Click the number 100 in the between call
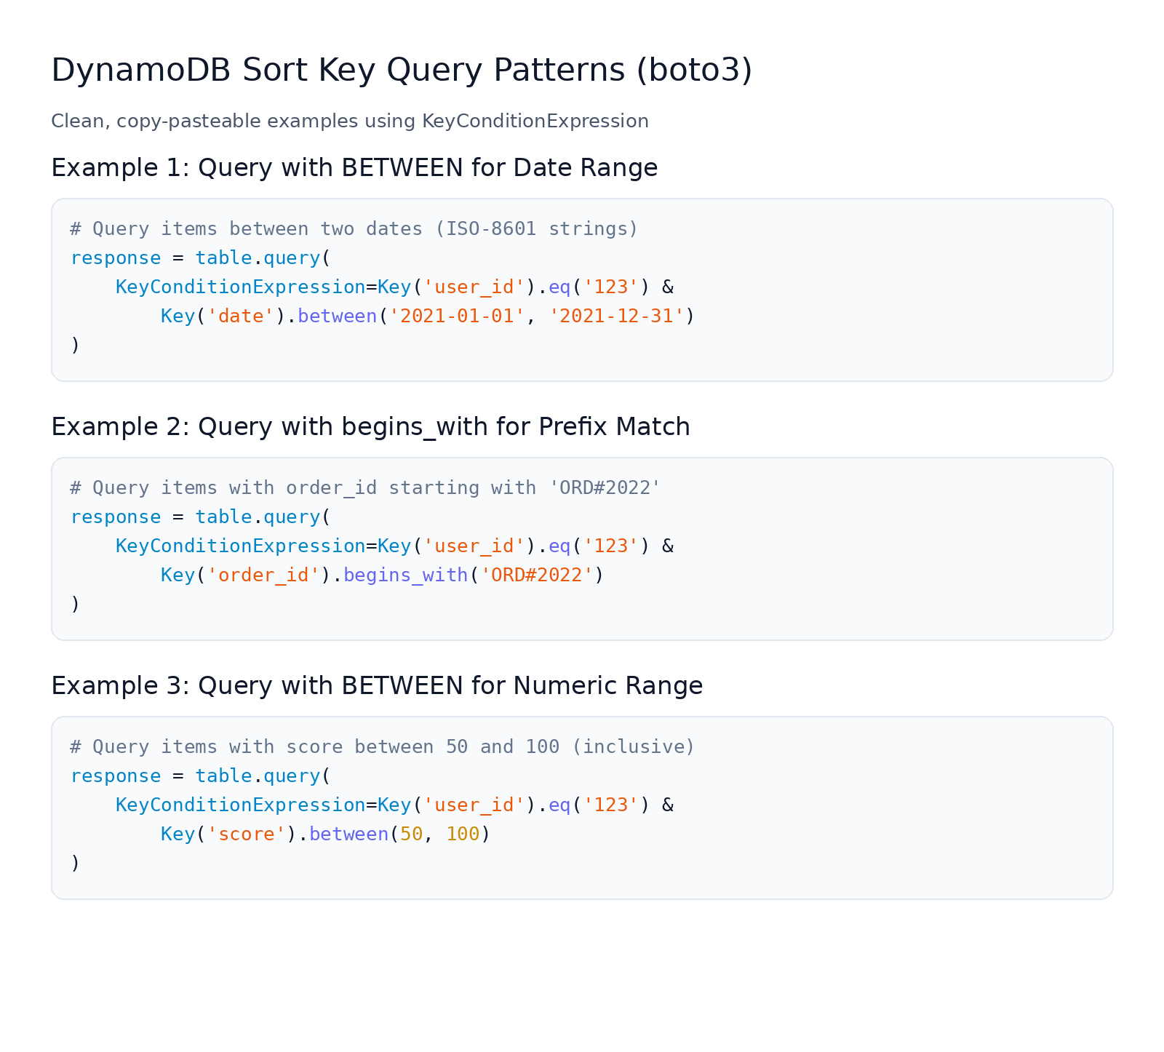 [x=463, y=834]
